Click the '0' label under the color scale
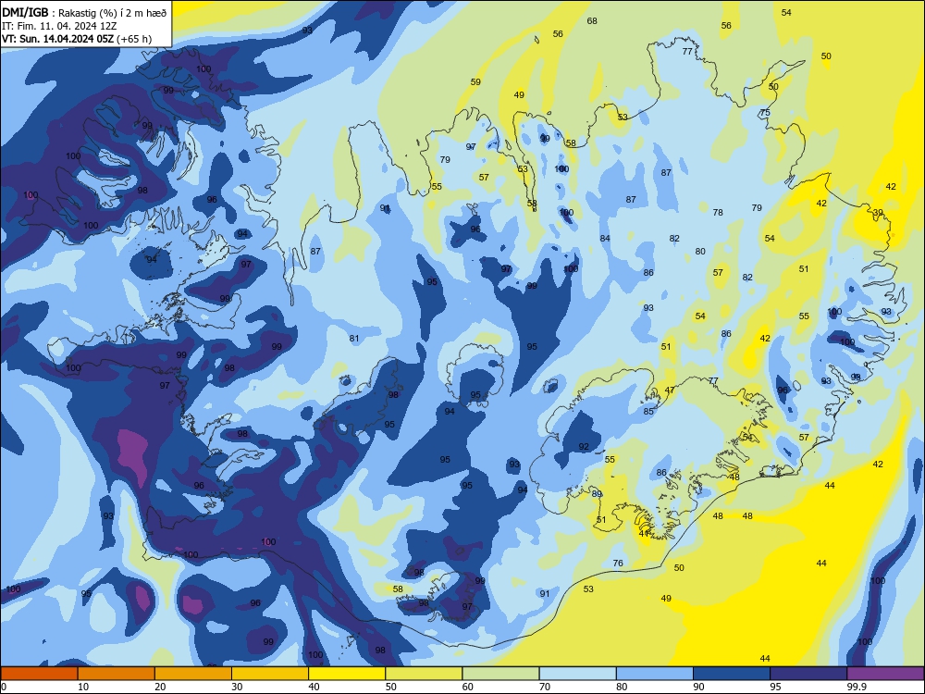This screenshot has height=694, width=925. 4,687
